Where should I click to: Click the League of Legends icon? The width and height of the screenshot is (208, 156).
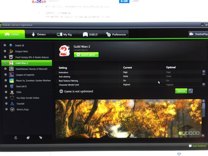[11, 75]
